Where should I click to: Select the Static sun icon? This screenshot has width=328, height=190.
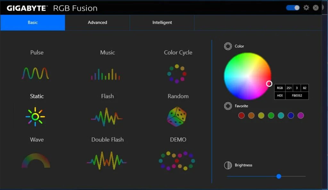(x=35, y=117)
